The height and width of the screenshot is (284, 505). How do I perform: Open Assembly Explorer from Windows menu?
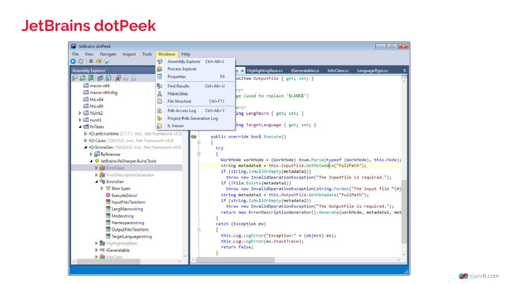click(195, 61)
